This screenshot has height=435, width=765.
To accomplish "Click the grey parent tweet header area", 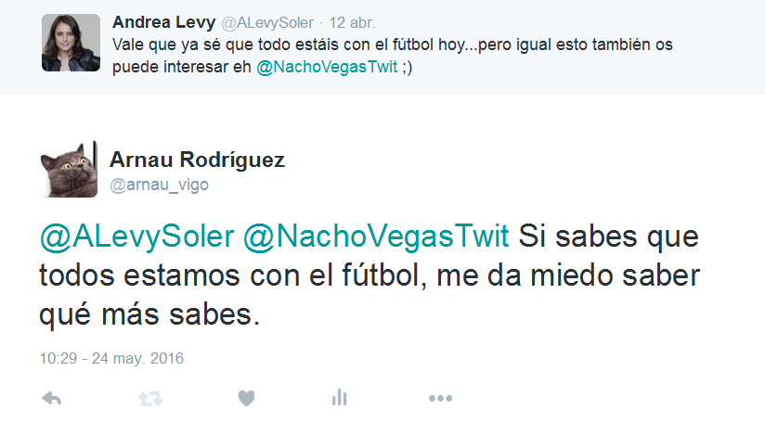I will tap(382, 46).
